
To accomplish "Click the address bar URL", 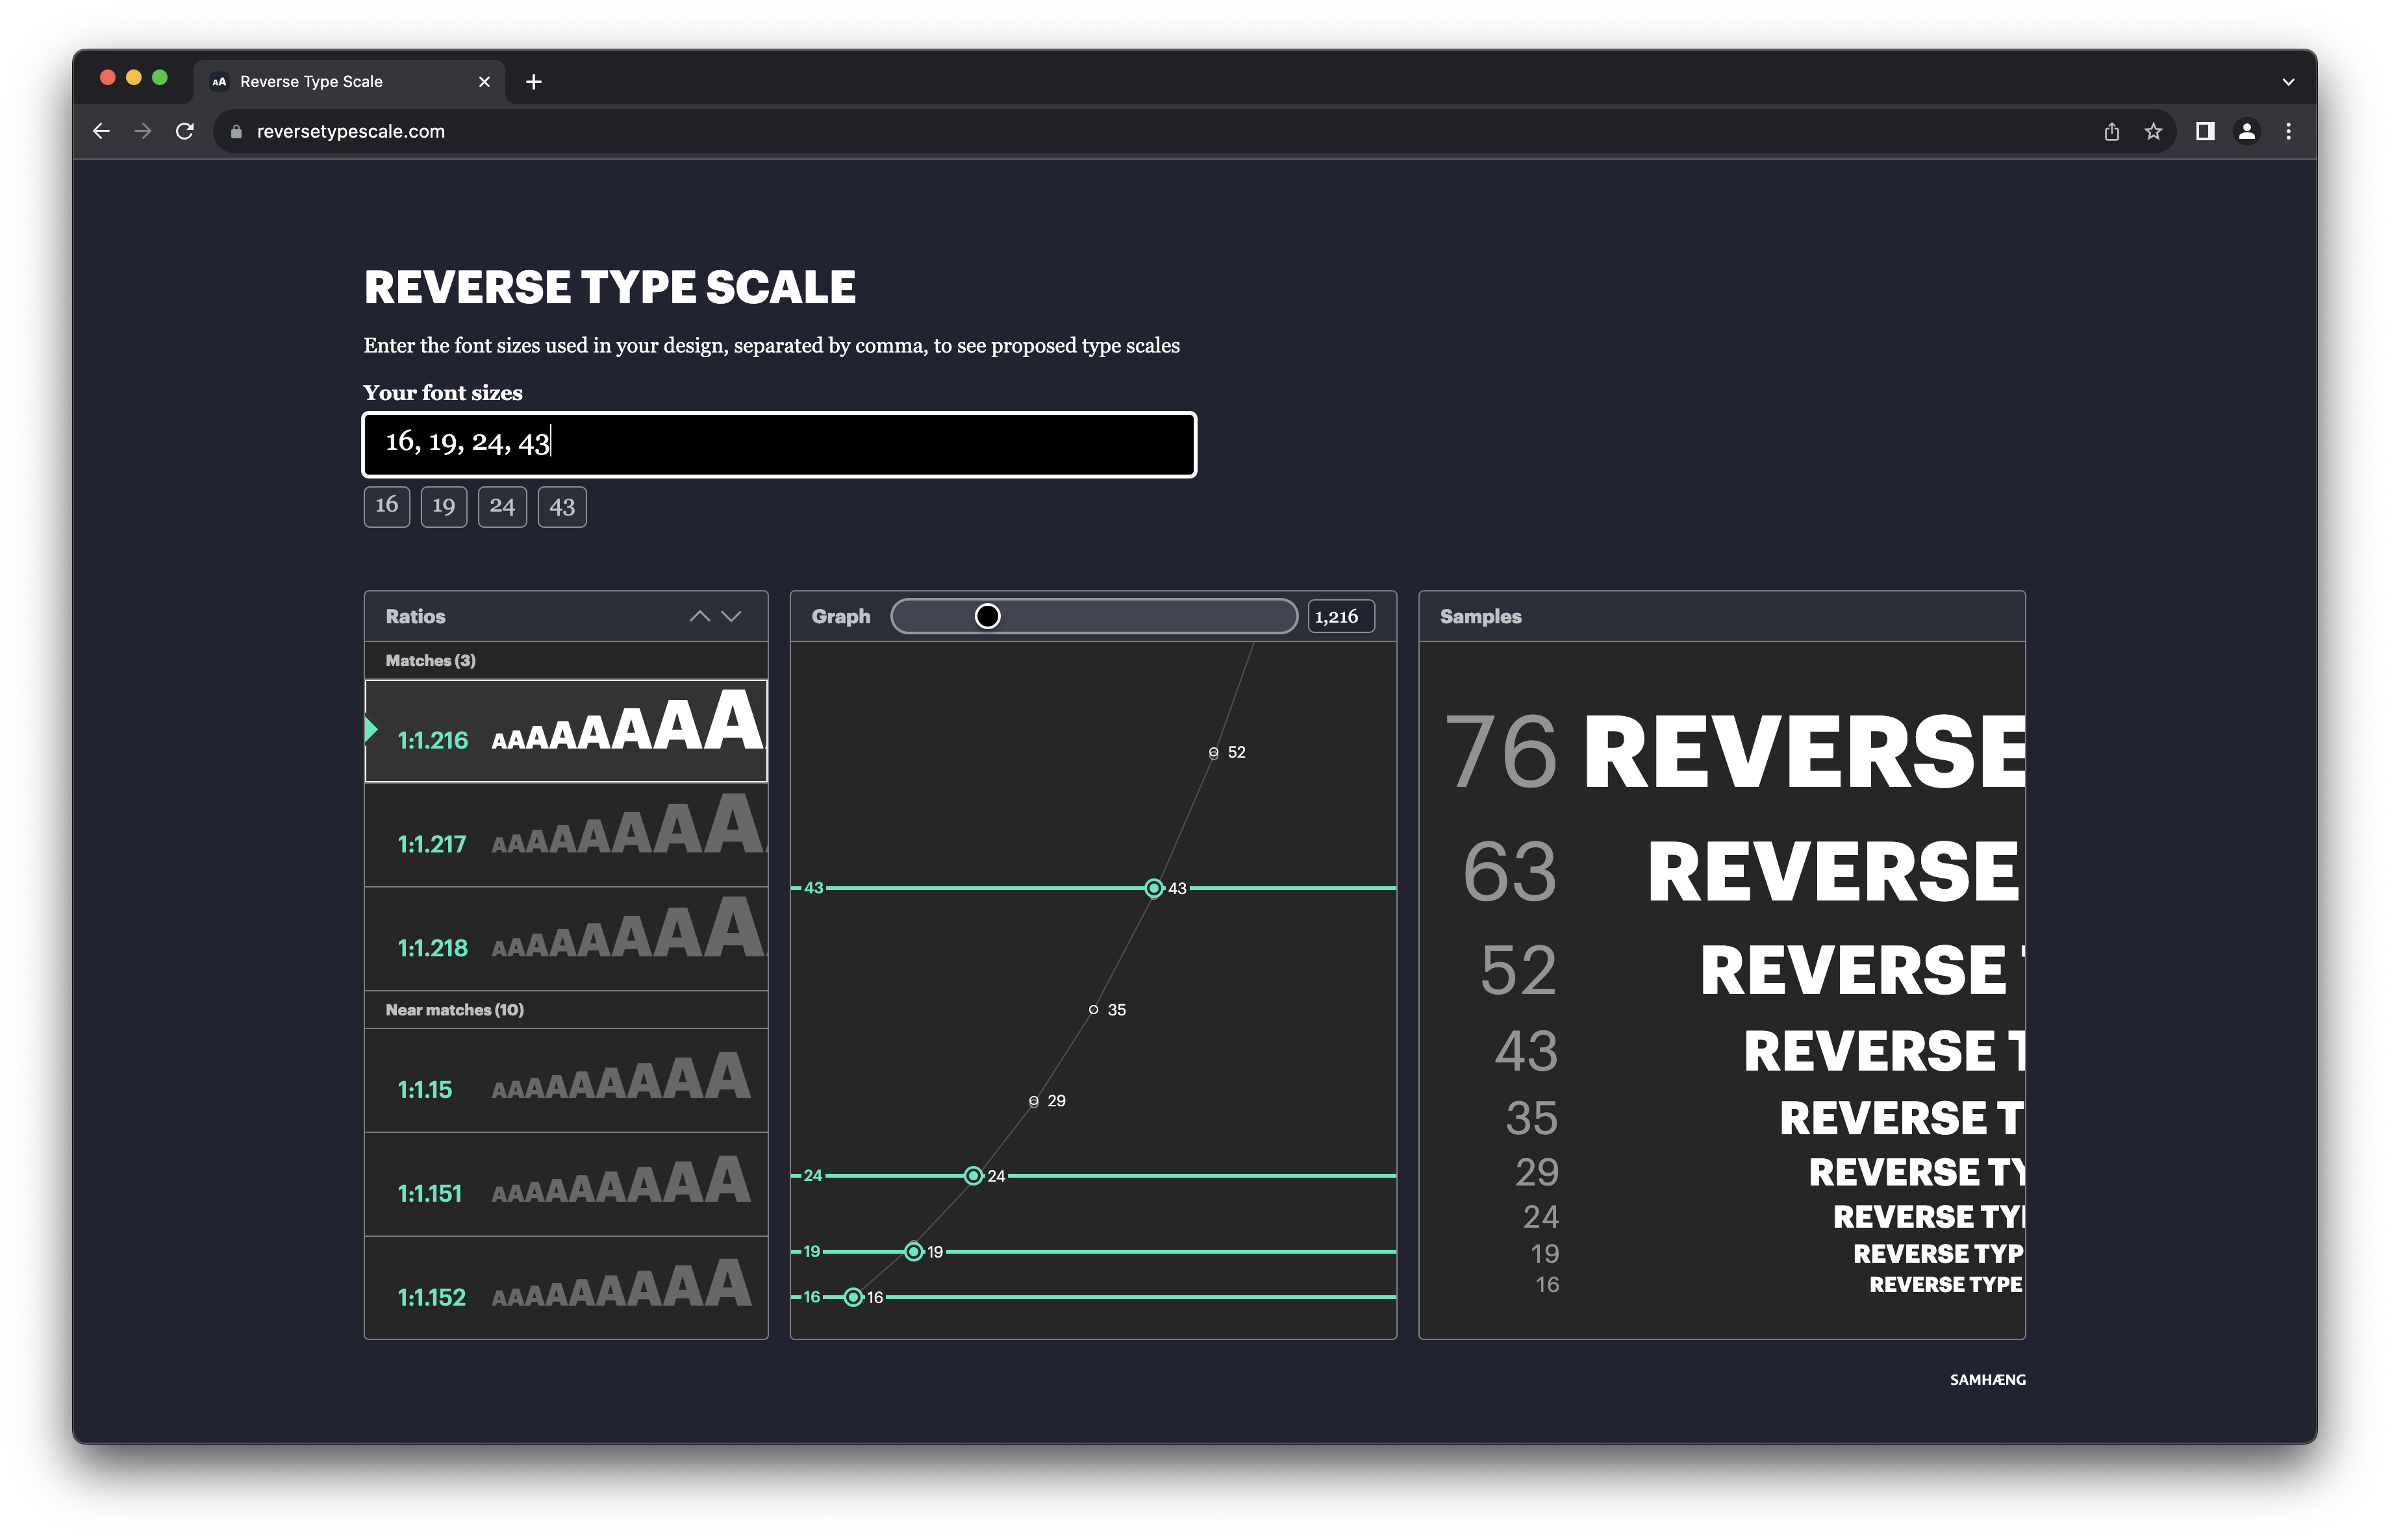I will point(350,131).
